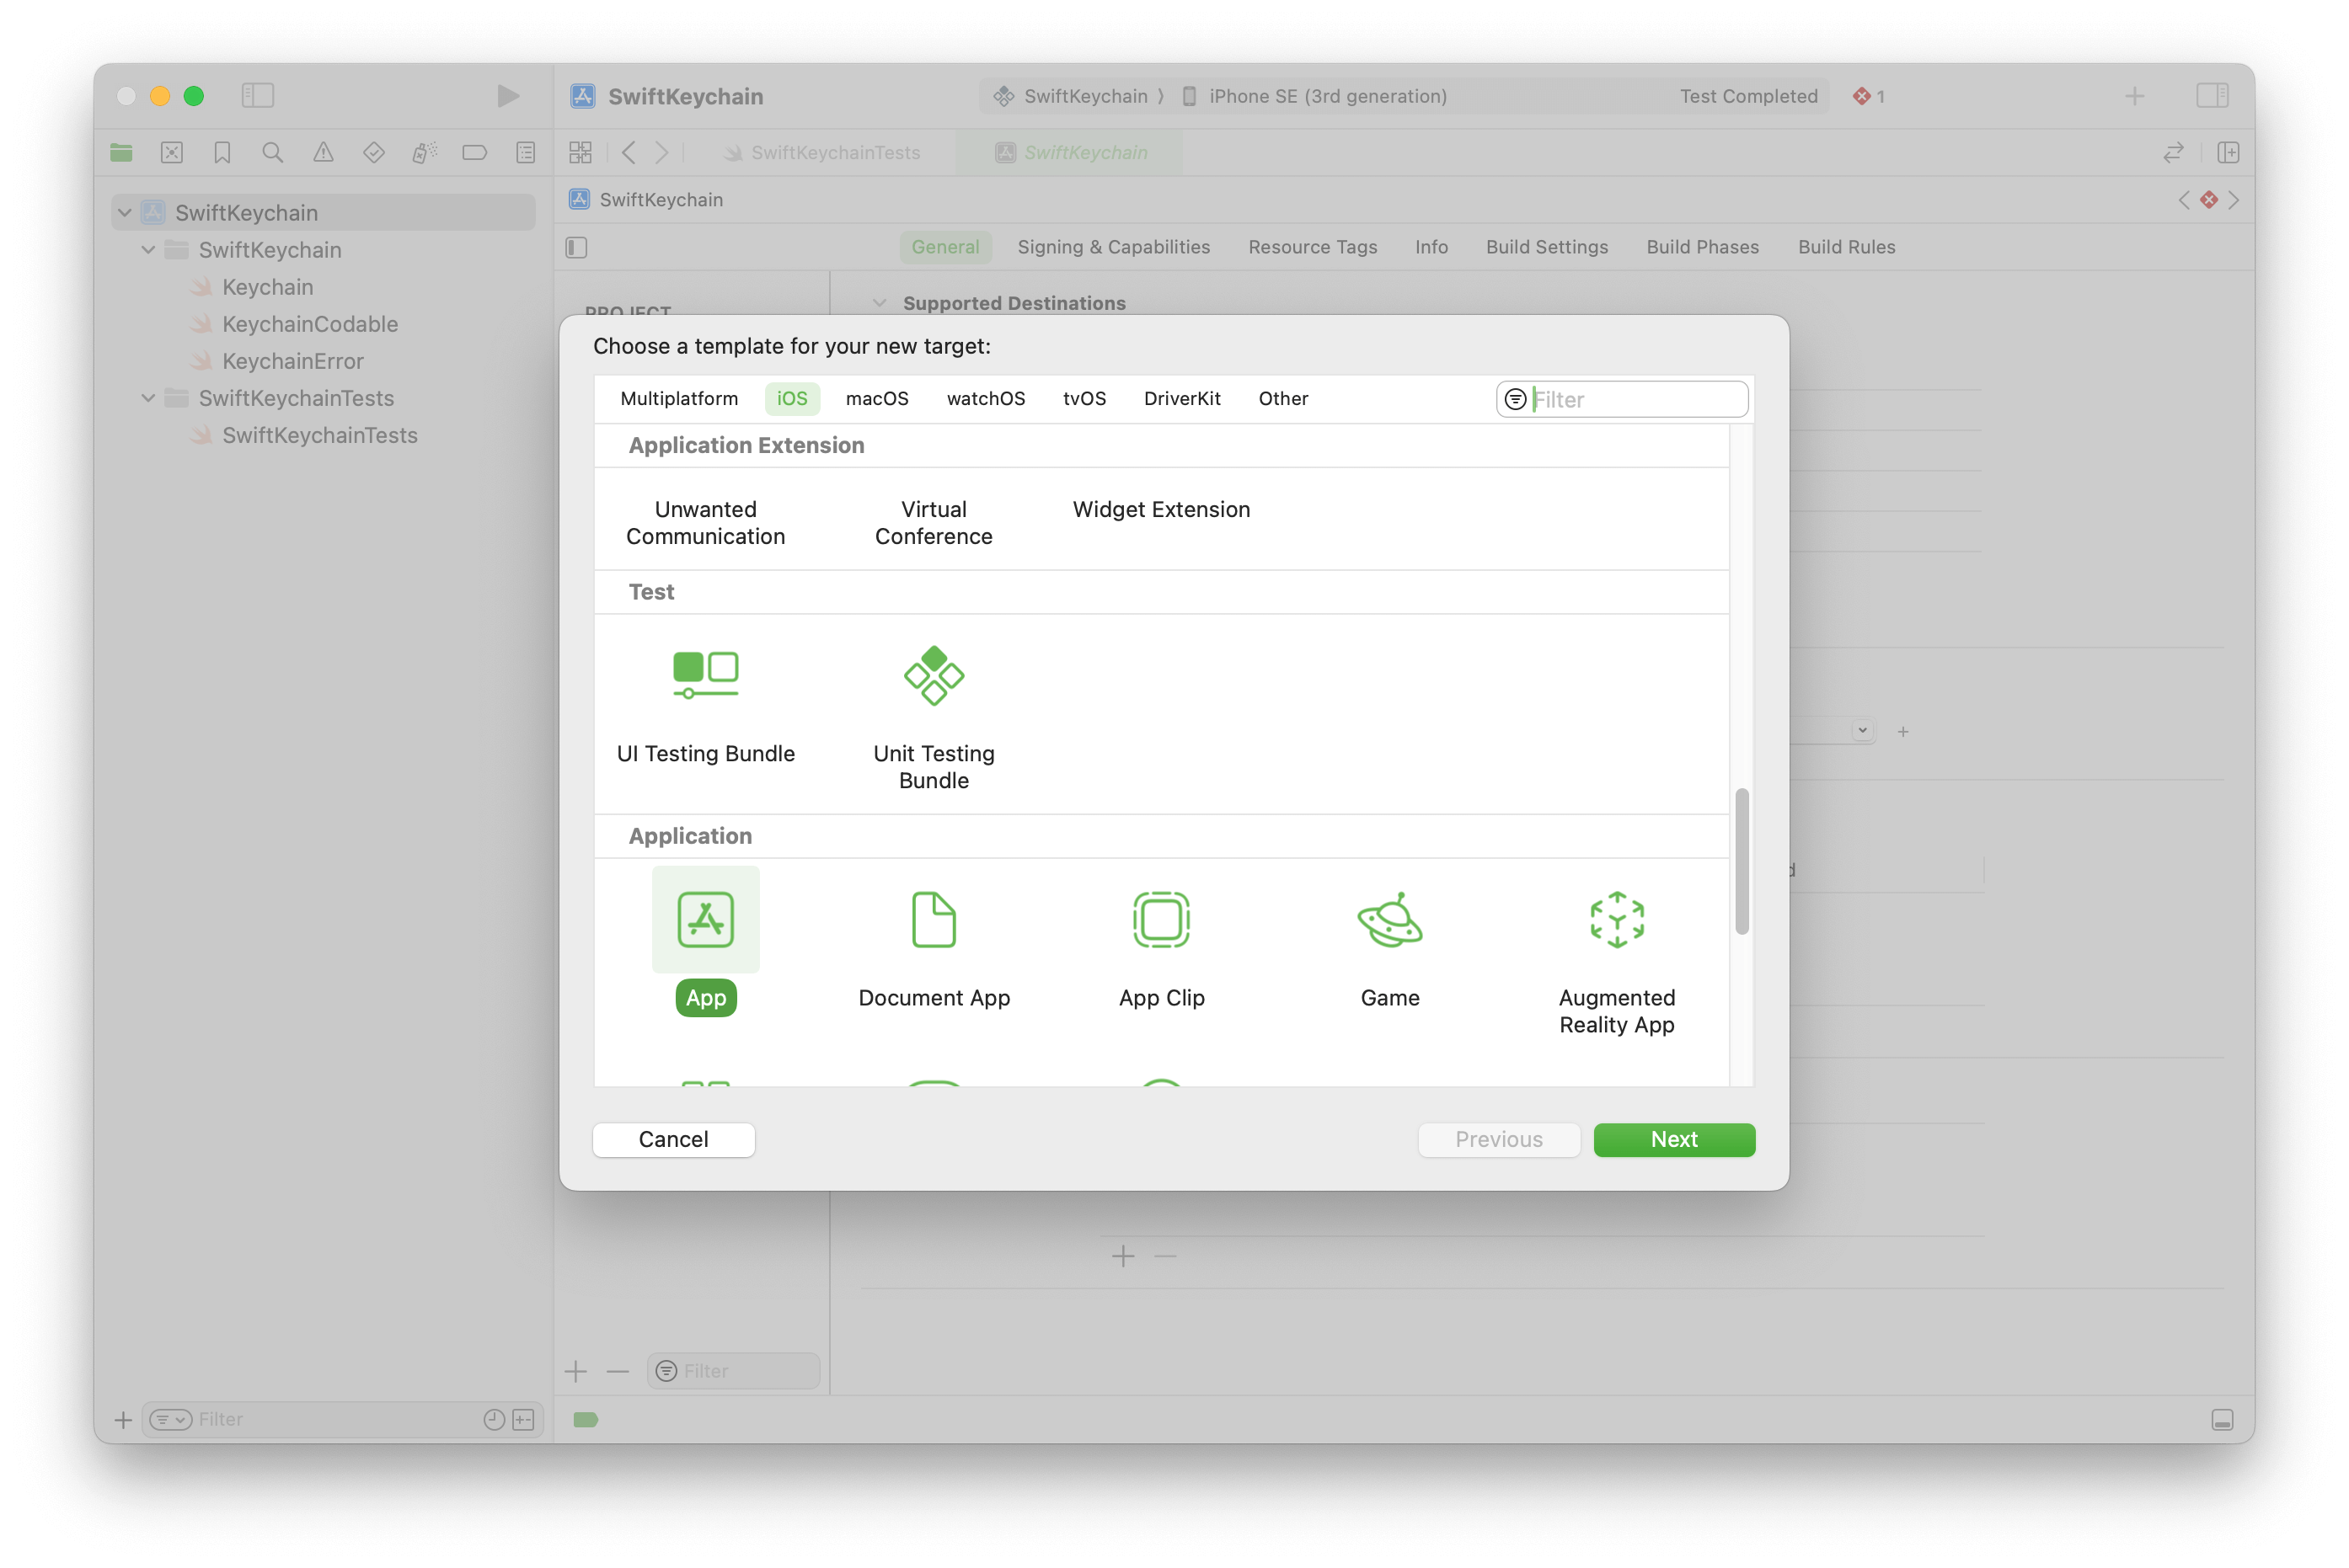This screenshot has height=1568, width=2349.
Task: Go forward with the editor forward arrow
Action: [661, 152]
